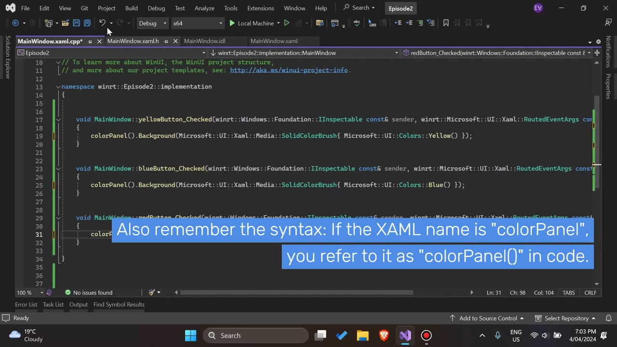
Task: Click the Windows taskbar Search field
Action: coord(255,335)
